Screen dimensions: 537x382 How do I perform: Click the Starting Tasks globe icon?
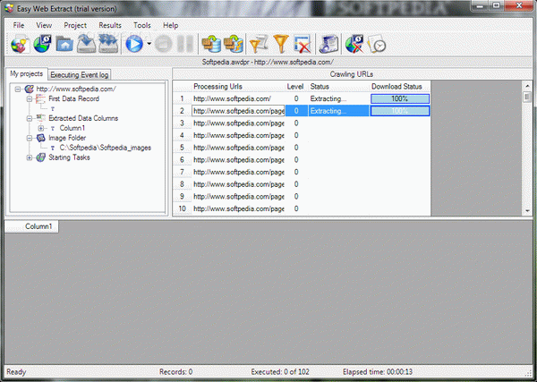point(40,157)
